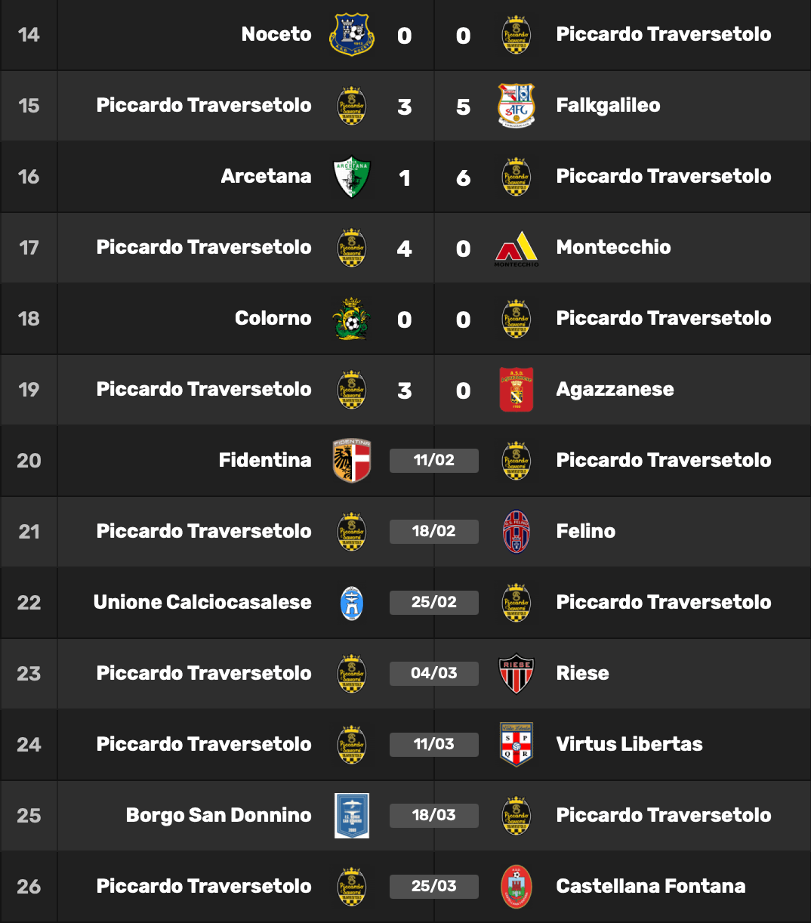Open the Montecchio red-yellow logo
Screen dimensions: 811x923
(517, 248)
